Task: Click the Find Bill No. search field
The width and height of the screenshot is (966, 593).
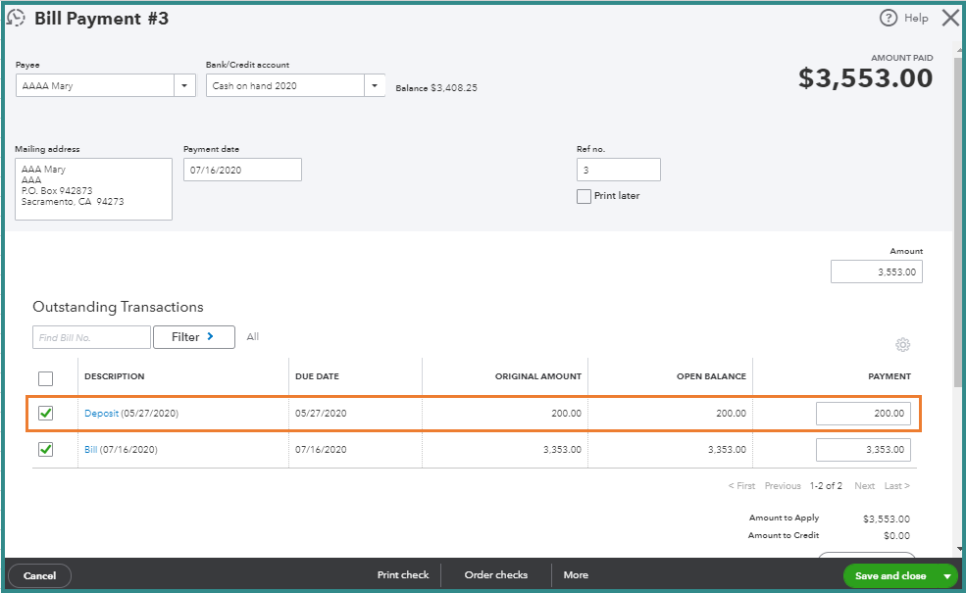Action: pos(91,337)
